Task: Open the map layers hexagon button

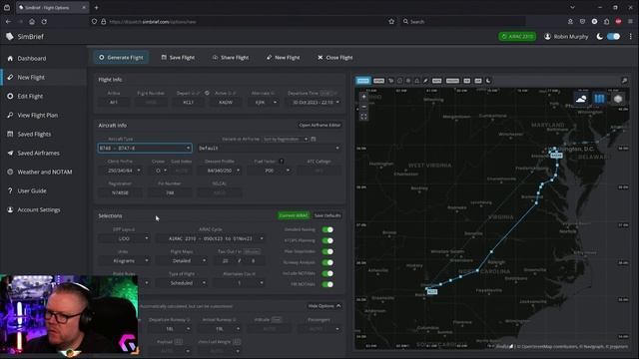Action: tap(618, 99)
